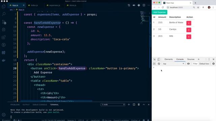Open the Docker whale view in activity bar
This screenshot has width=216, height=121.
pyautogui.click(x=4, y=60)
